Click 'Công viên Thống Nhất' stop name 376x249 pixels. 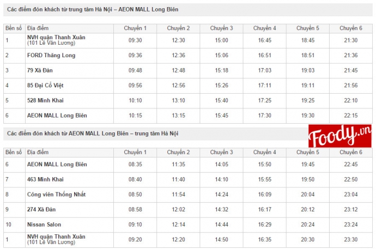56,195
